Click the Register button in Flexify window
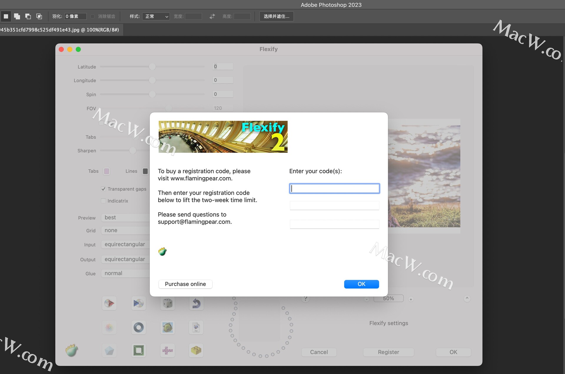 (388, 352)
